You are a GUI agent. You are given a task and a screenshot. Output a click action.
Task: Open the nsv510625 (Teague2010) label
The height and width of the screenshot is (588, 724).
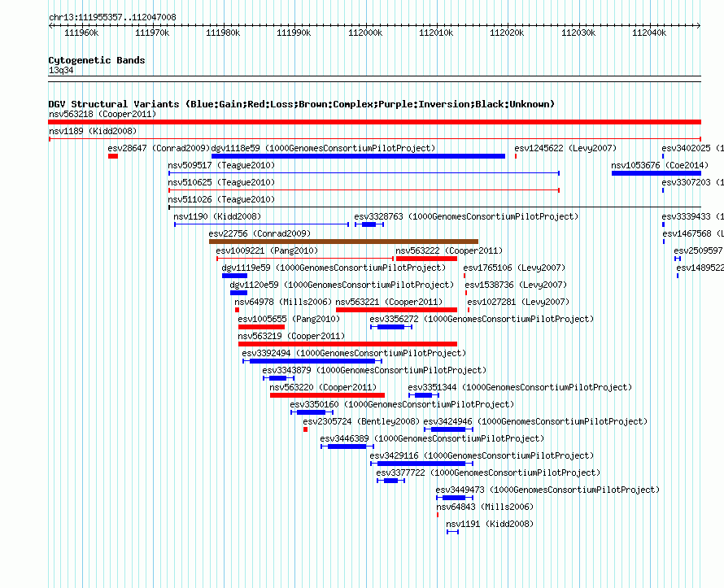click(221, 182)
